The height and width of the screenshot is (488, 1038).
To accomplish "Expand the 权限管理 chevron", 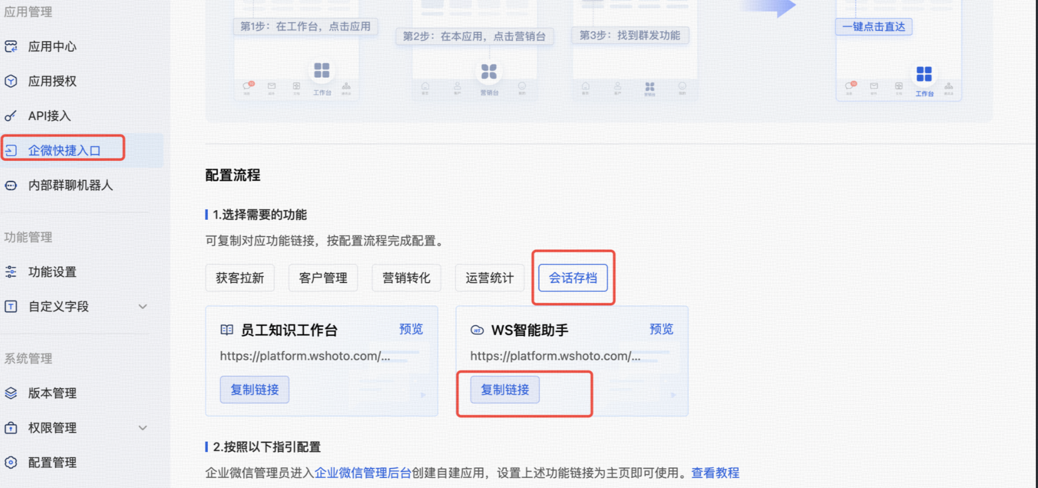I will click(x=143, y=427).
